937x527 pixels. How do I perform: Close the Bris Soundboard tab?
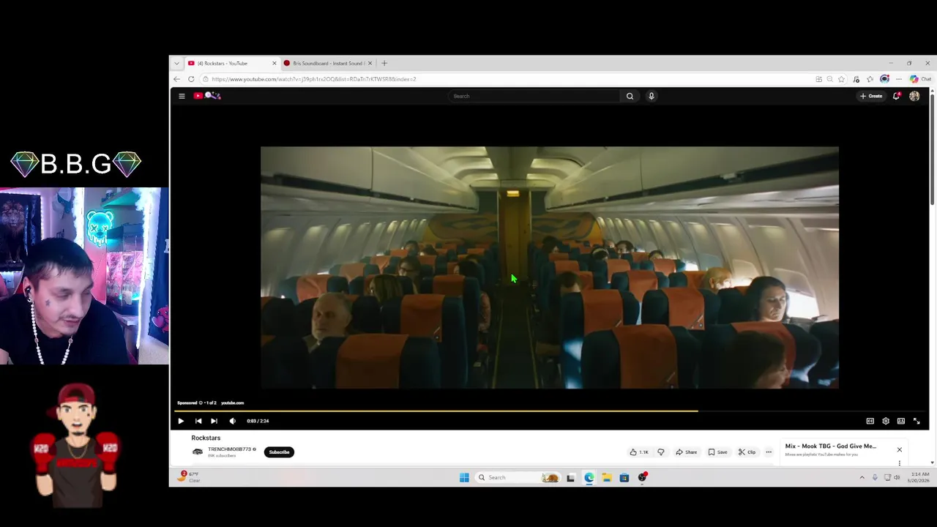[x=370, y=63]
